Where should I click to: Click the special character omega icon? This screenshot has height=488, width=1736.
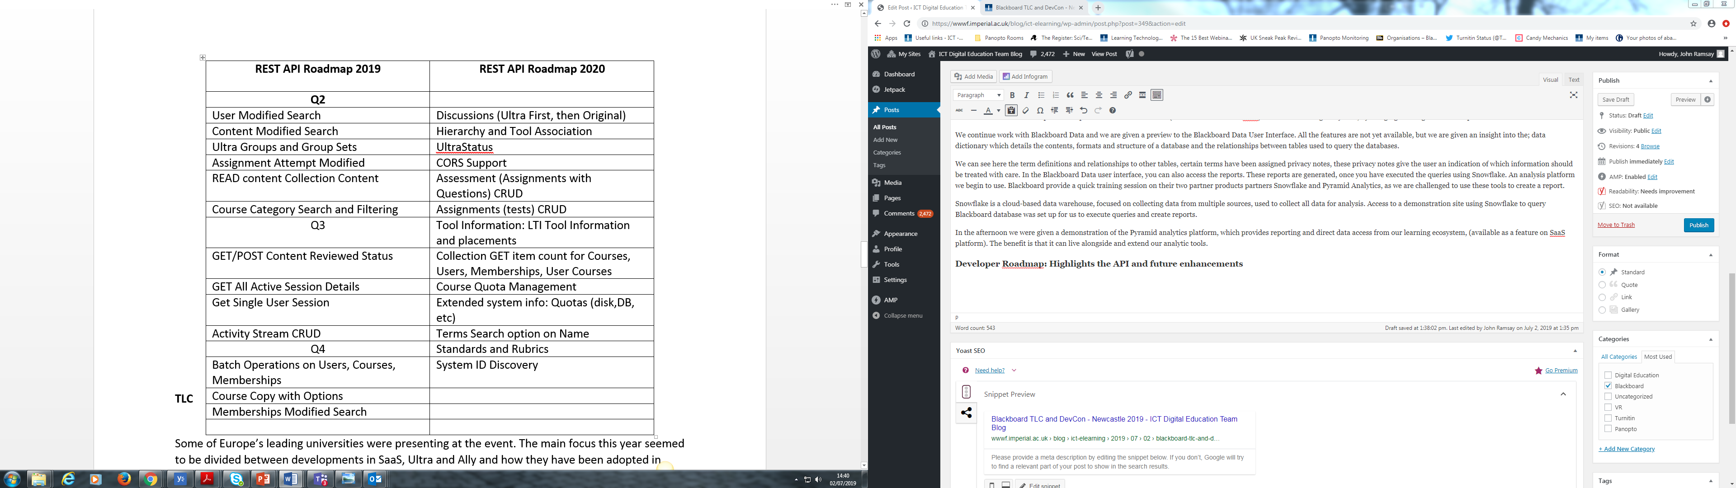coord(1041,111)
